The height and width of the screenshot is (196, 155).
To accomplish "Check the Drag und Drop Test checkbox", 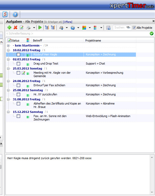I will point(18,64).
